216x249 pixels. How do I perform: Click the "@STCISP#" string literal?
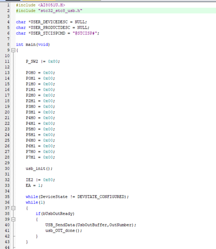coord(85,33)
